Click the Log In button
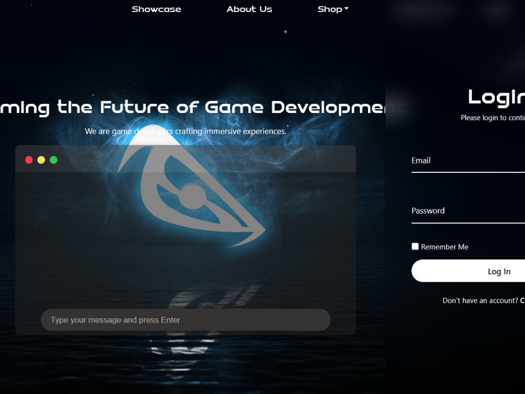525x394 pixels. pos(468,271)
